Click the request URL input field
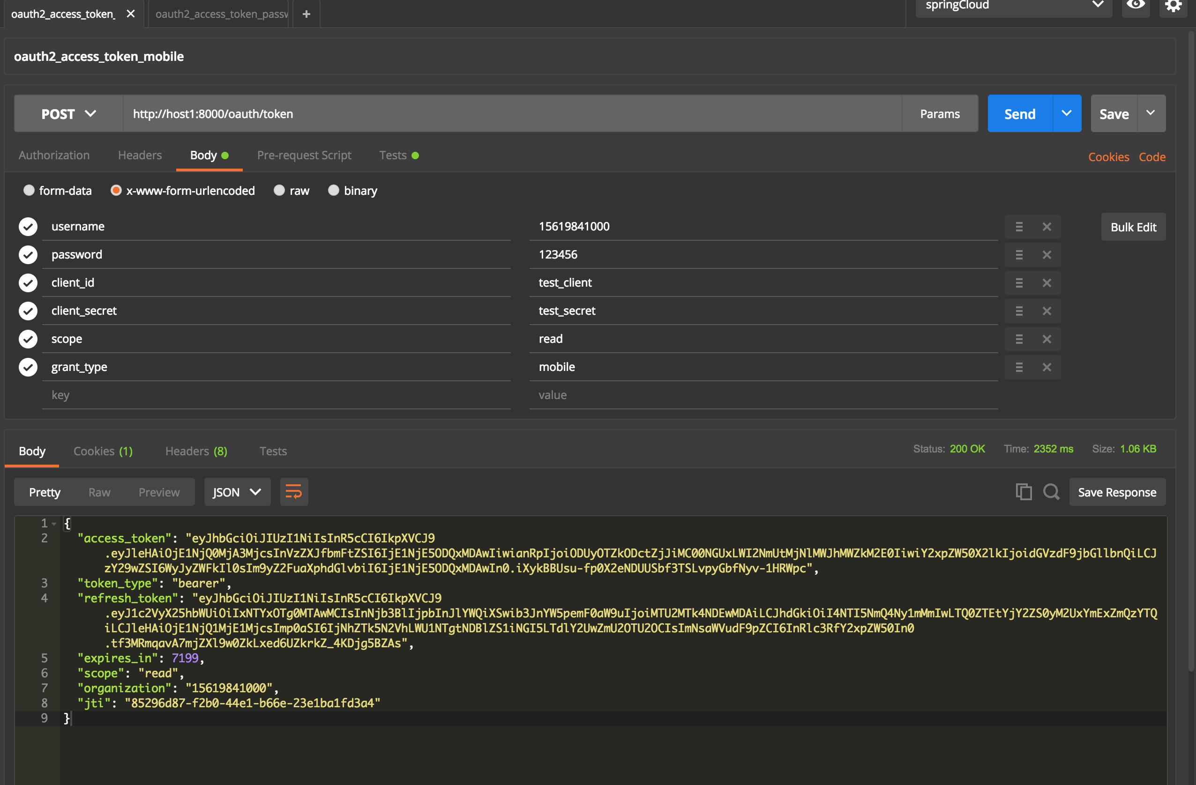Viewport: 1196px width, 785px height. (x=513, y=114)
